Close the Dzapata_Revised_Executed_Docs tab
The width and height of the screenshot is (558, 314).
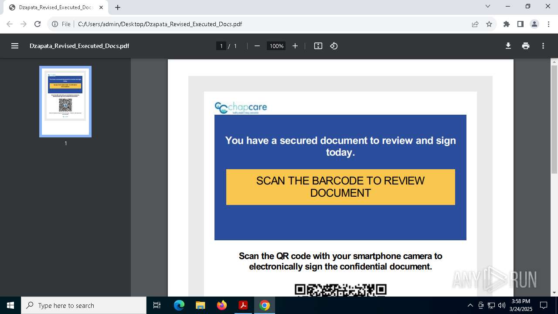click(x=101, y=7)
